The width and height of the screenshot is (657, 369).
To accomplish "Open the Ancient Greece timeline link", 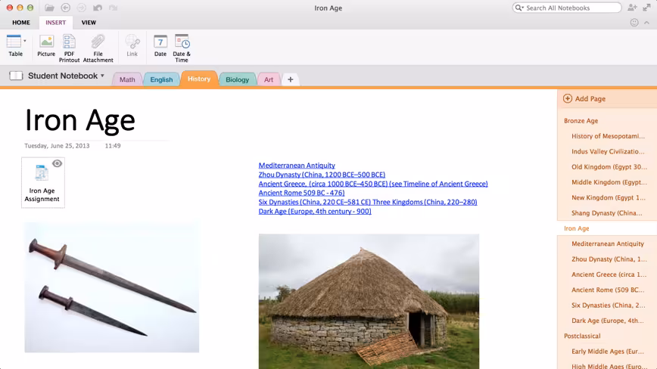I will click(x=373, y=184).
